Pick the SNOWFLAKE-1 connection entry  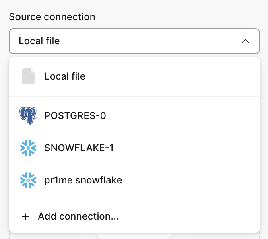(x=134, y=148)
